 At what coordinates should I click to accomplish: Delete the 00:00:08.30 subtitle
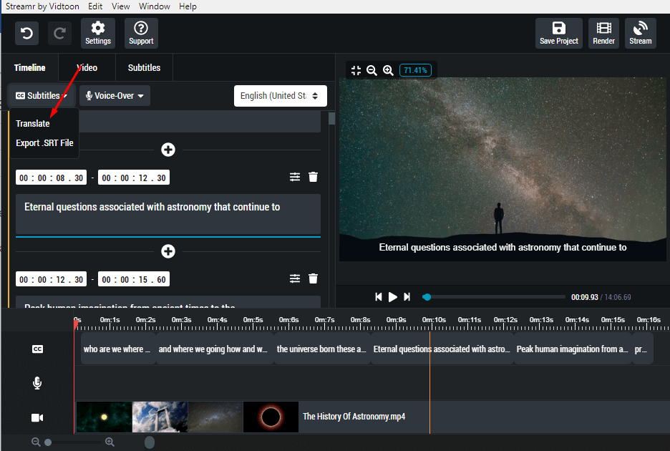pyautogui.click(x=314, y=177)
